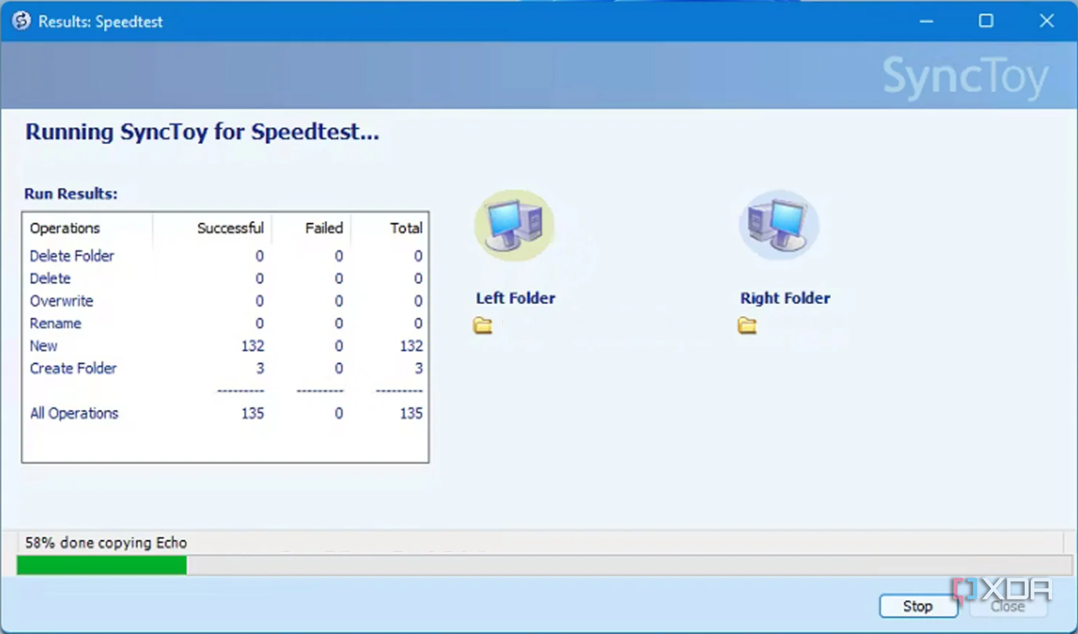Click the Left Folder label text
This screenshot has width=1078, height=634.
(515, 298)
